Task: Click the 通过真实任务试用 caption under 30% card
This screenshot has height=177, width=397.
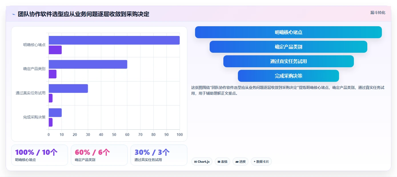Action: (148, 160)
